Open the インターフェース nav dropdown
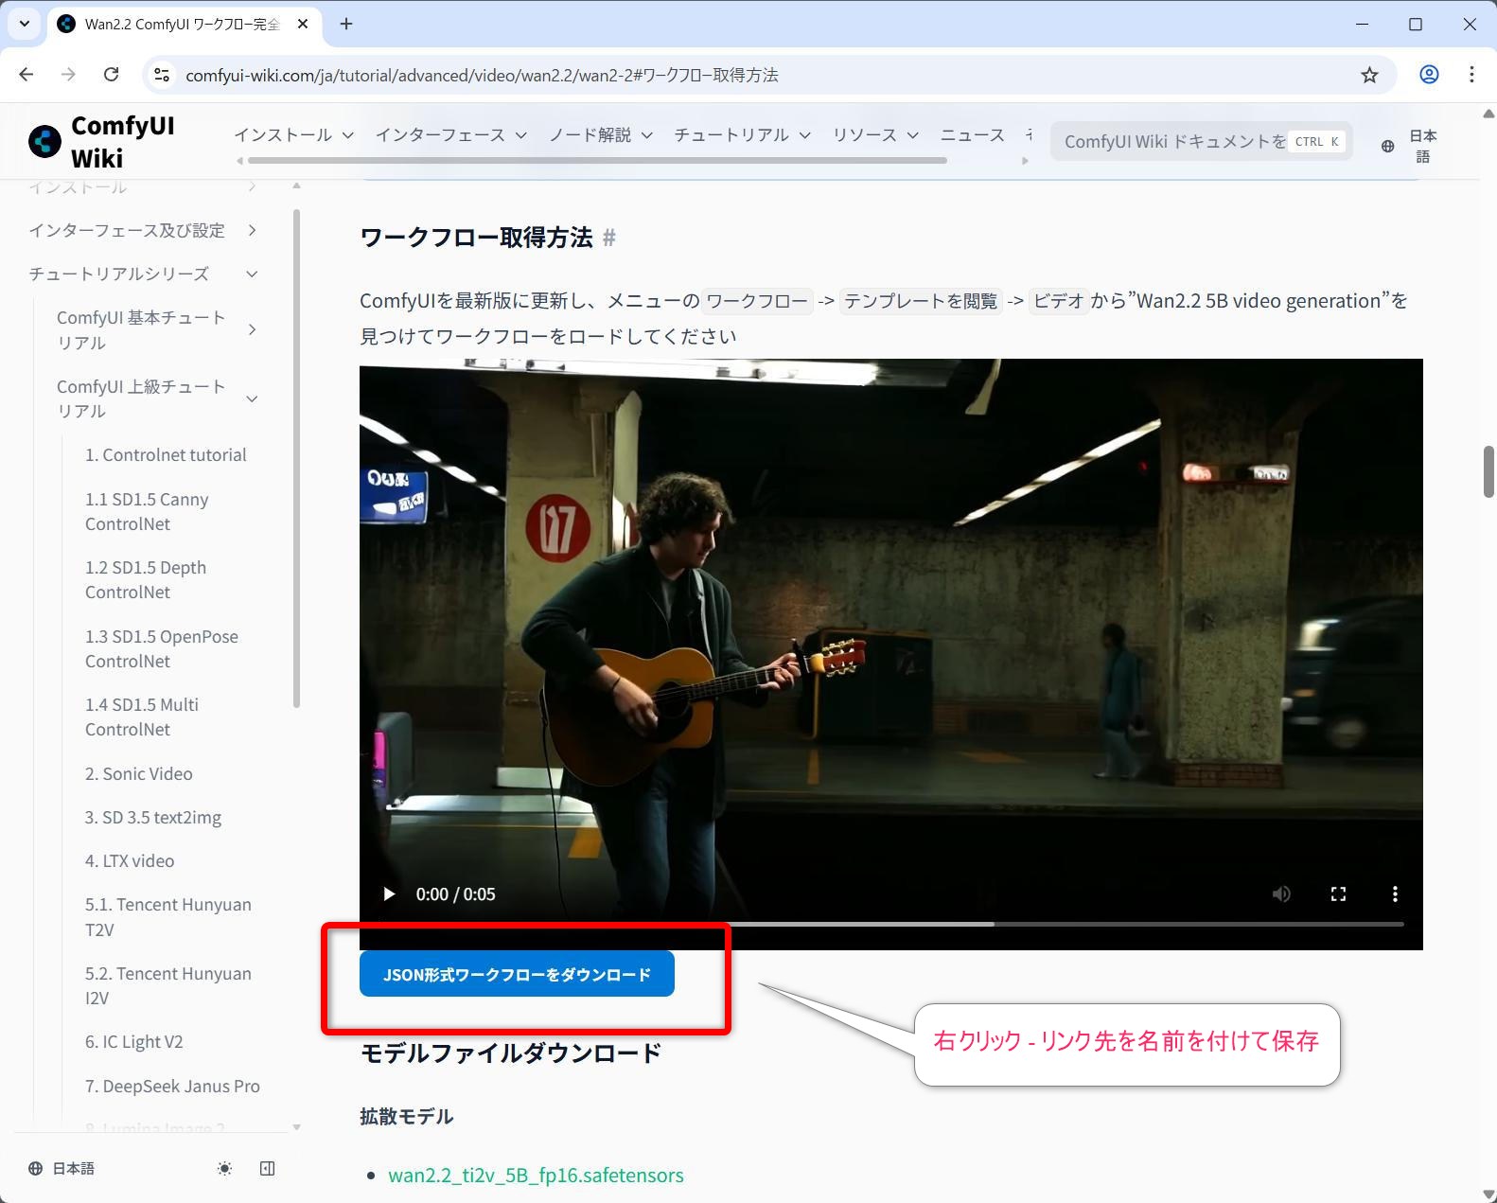Screen dimensions: 1497x1203 point(451,135)
